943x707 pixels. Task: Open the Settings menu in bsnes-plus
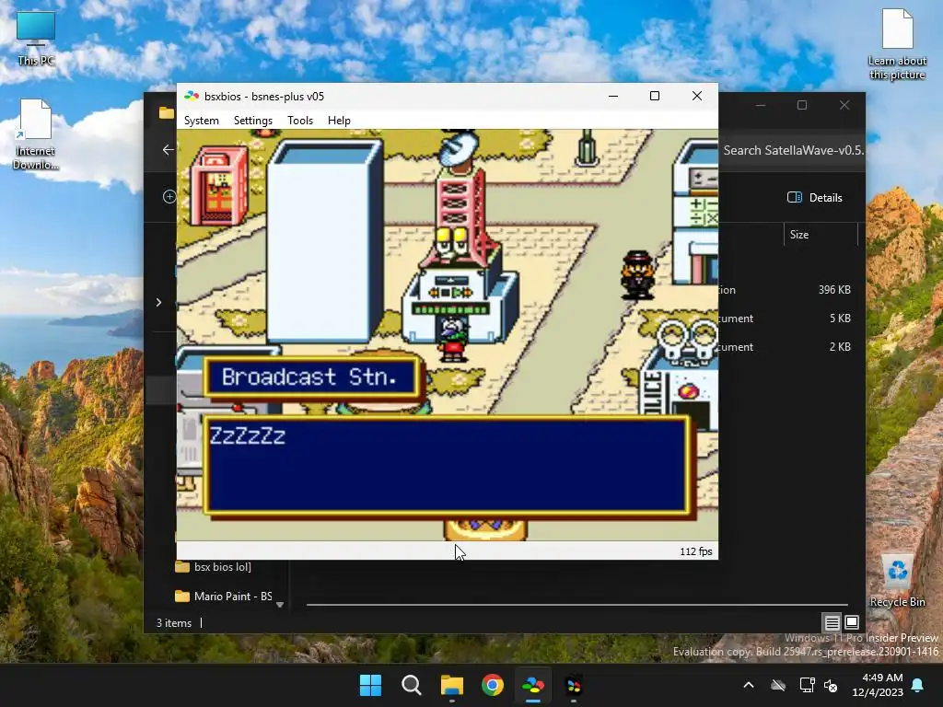click(x=253, y=121)
